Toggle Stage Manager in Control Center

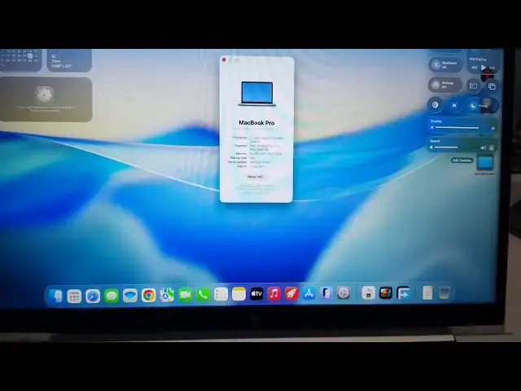point(473,86)
